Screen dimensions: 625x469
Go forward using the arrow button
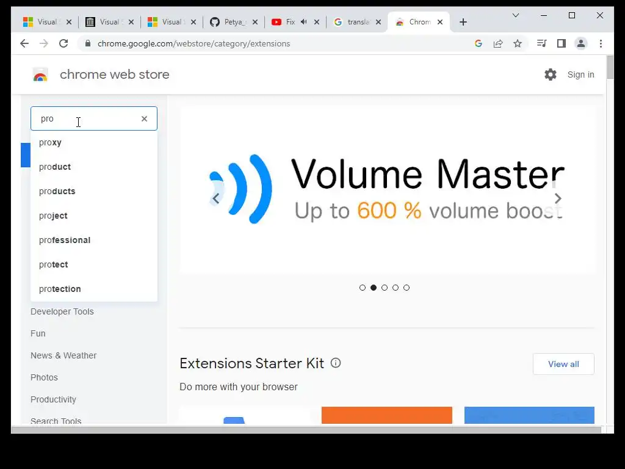point(44,43)
